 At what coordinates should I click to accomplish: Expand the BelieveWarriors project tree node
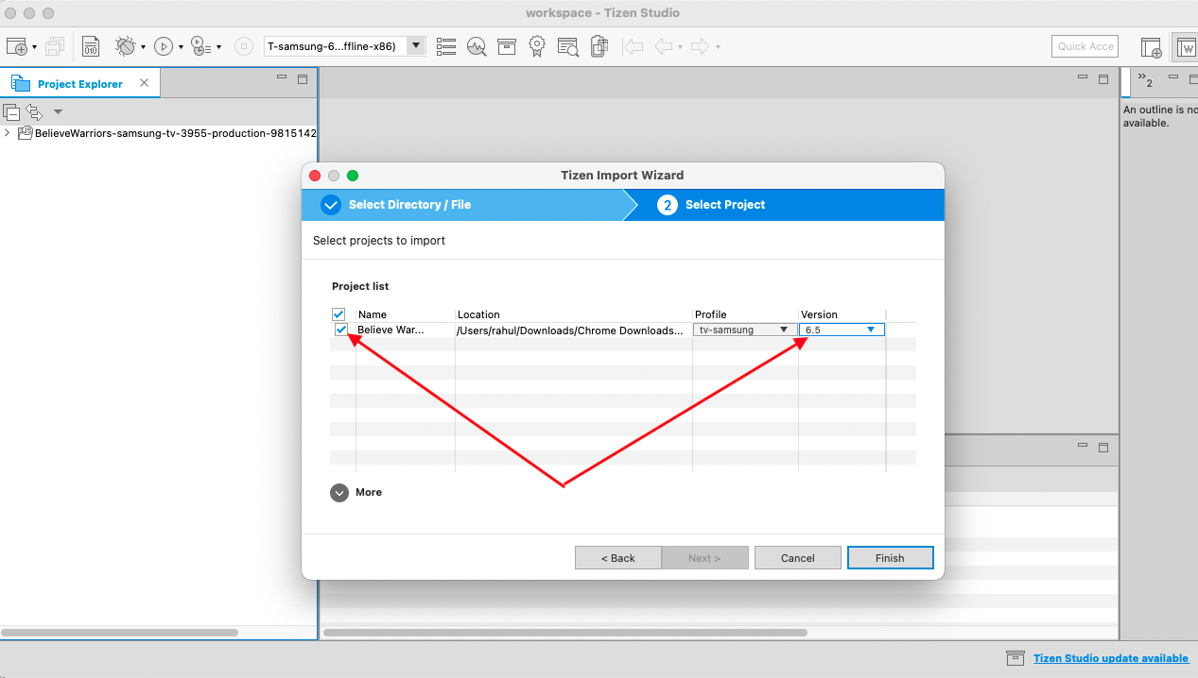tap(8, 132)
